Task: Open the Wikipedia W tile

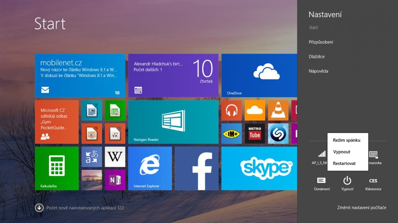Action: [x=115, y=157]
